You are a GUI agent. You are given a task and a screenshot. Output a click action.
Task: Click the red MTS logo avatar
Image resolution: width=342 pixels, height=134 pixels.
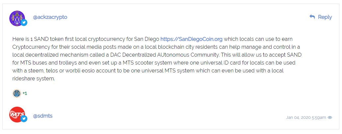(x=17, y=115)
